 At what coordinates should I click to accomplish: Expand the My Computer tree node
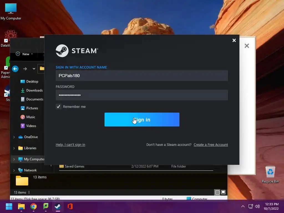(14, 159)
